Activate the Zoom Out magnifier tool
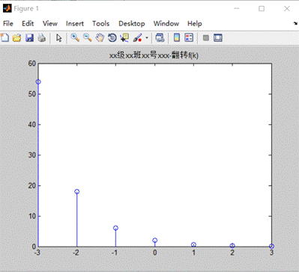 tap(88, 38)
